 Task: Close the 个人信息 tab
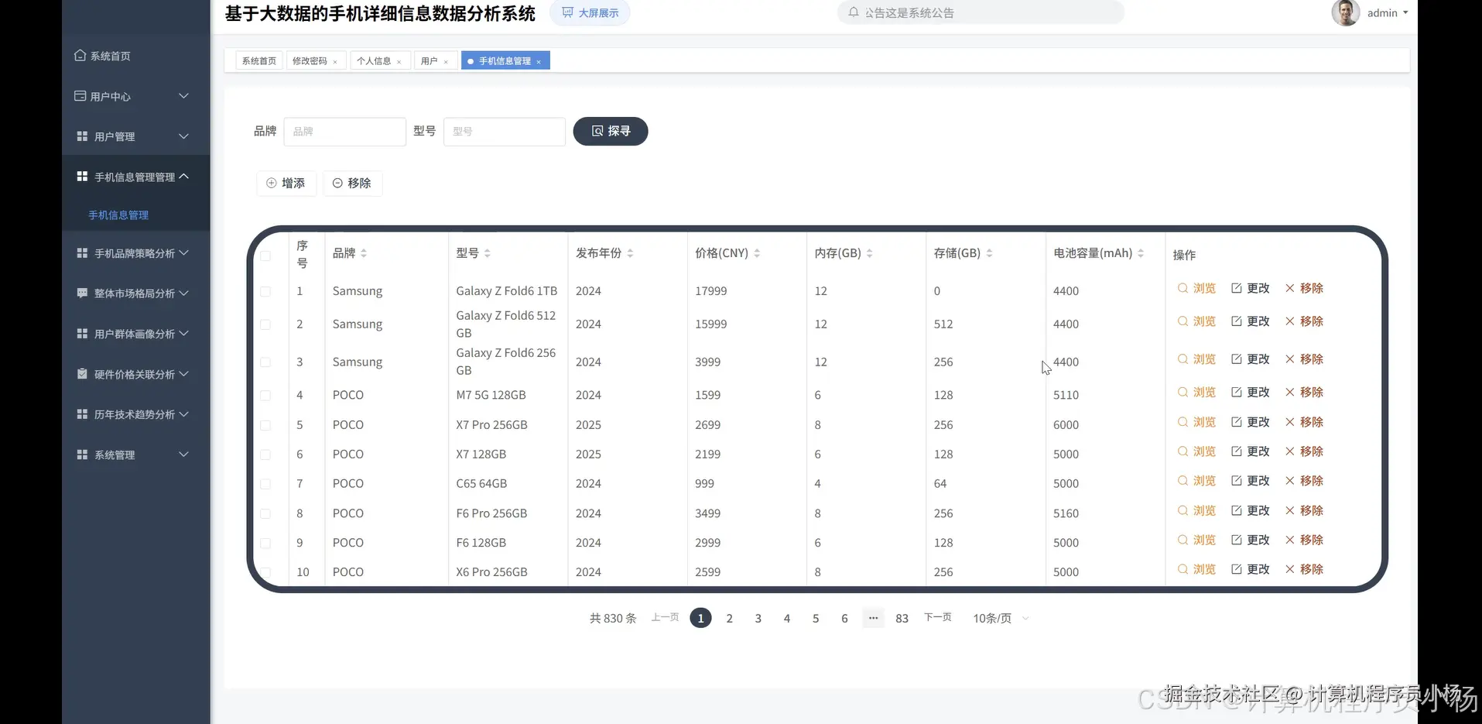click(x=399, y=62)
